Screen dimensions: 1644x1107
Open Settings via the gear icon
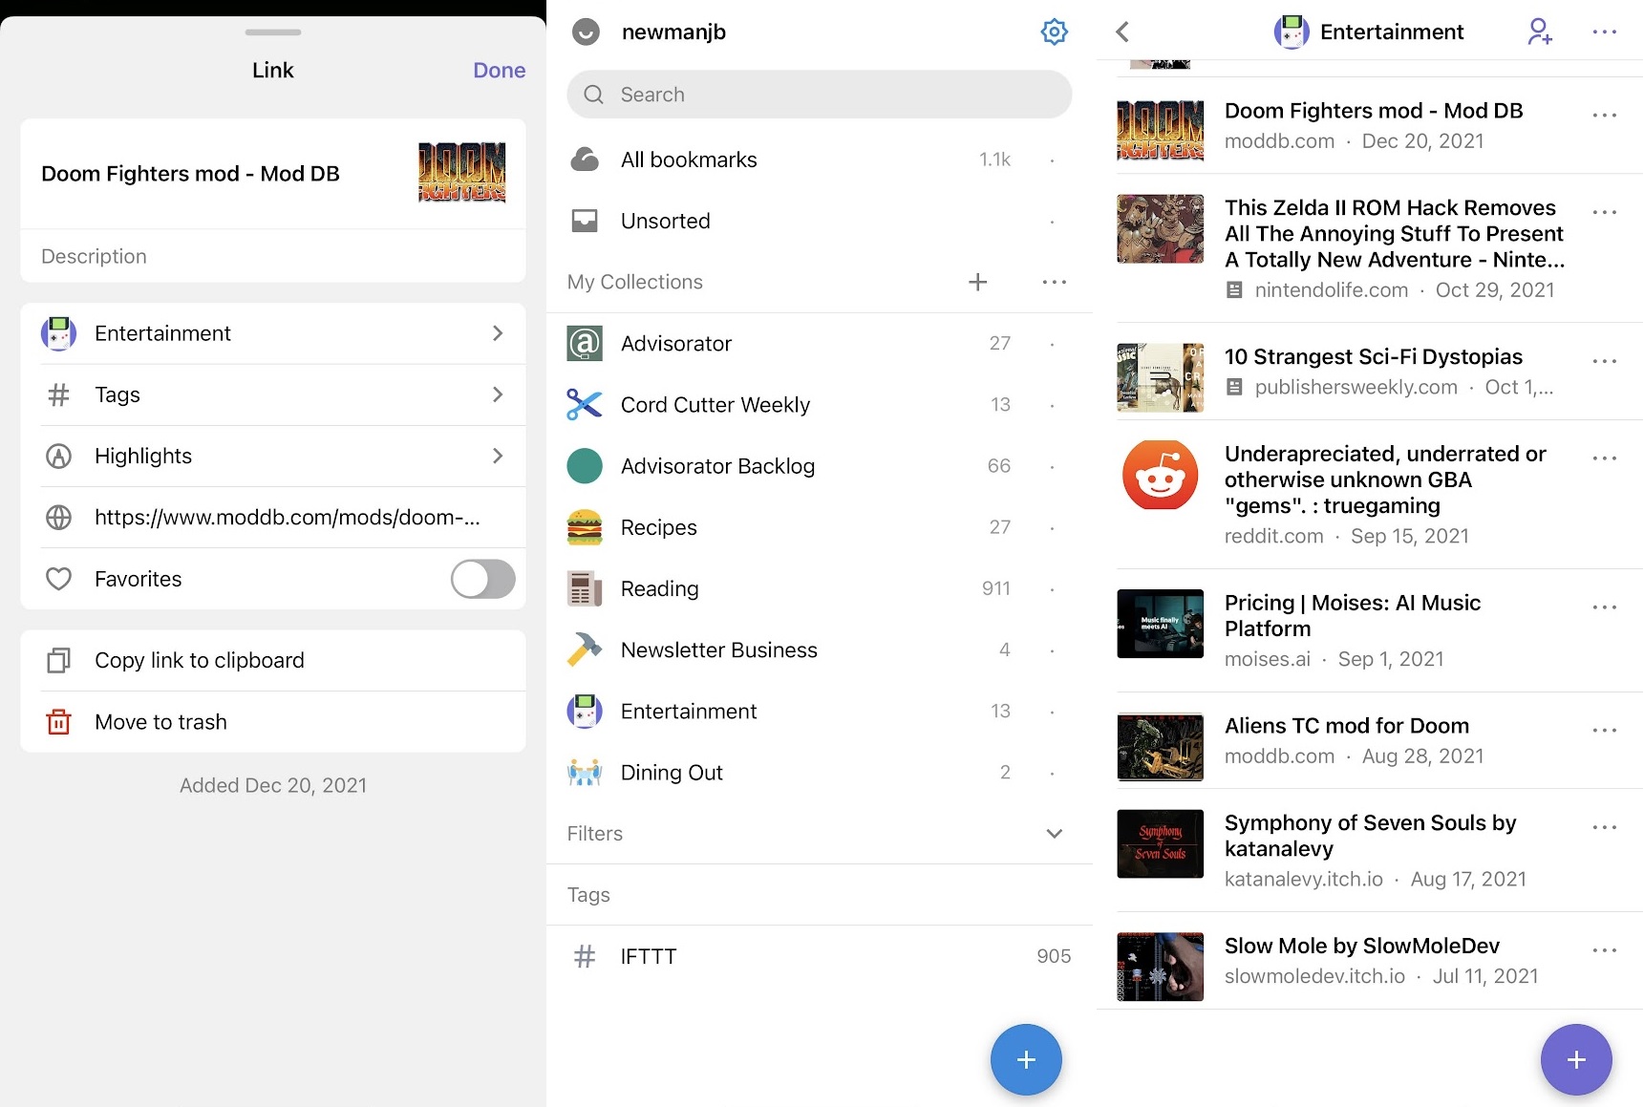click(x=1054, y=31)
